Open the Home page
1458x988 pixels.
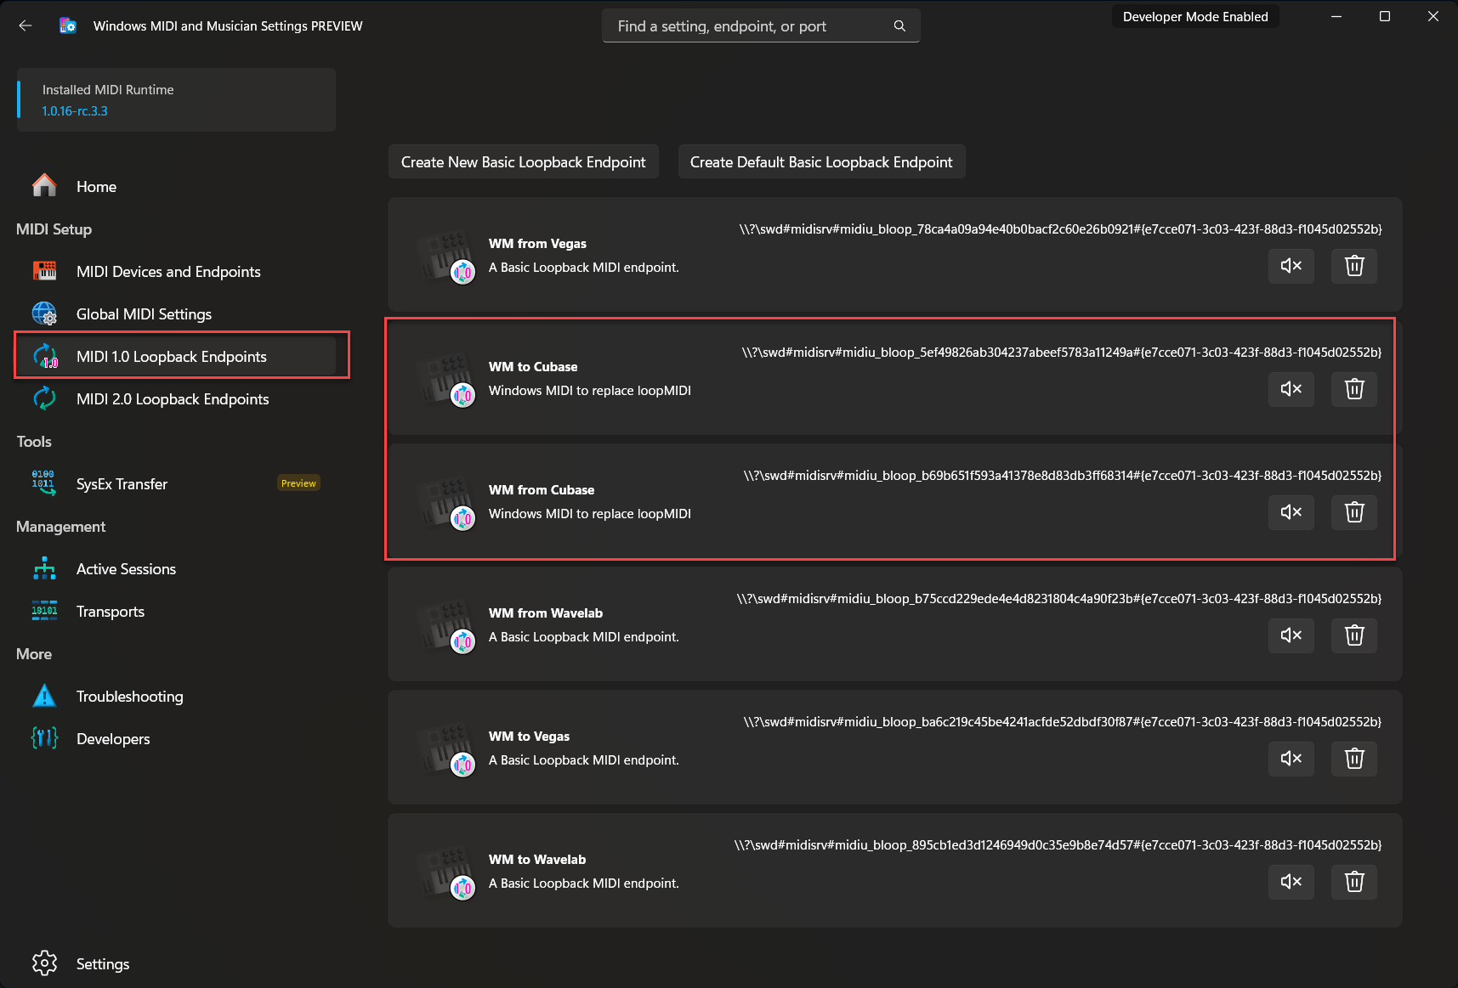176,187
